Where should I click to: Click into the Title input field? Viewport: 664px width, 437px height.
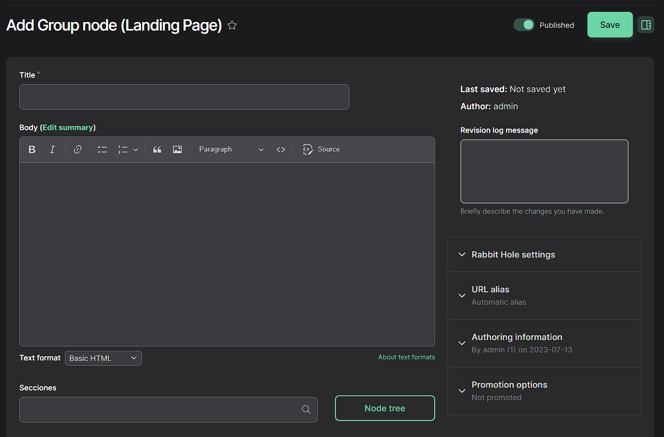[184, 97]
